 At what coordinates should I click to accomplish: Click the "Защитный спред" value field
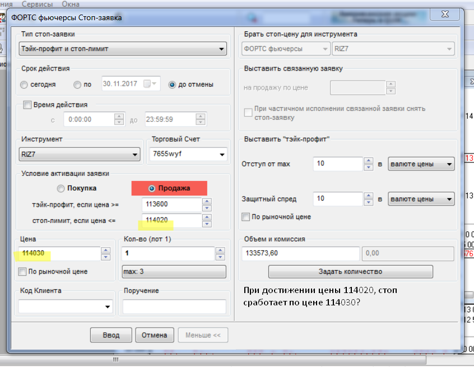click(338, 199)
